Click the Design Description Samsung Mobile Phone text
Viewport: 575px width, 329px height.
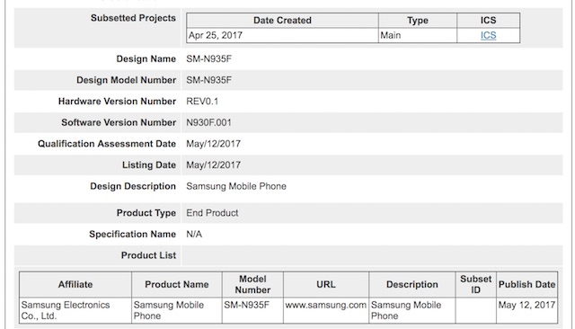pyautogui.click(x=236, y=186)
